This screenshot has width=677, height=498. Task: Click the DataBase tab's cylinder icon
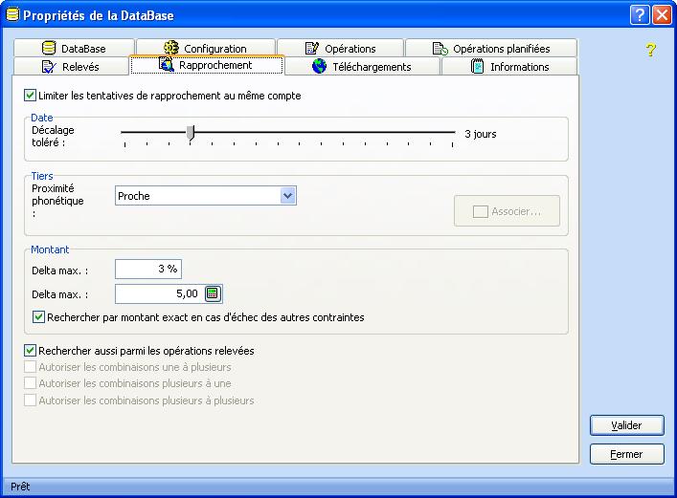tap(50, 49)
